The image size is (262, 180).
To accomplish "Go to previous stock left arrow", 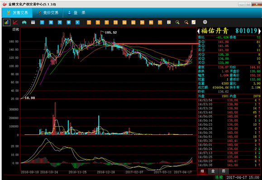I will (x=199, y=31).
